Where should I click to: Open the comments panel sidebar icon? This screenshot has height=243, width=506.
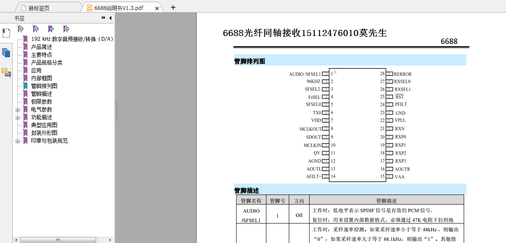point(6,73)
